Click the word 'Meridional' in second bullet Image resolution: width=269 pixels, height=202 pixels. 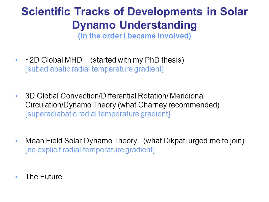click(187, 96)
